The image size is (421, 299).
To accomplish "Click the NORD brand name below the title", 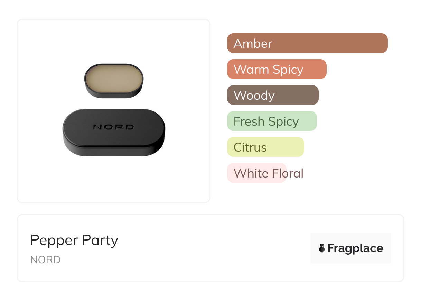I will pyautogui.click(x=45, y=260).
